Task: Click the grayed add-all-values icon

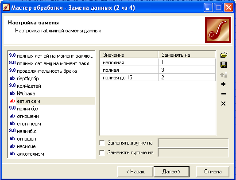Action: [x=224, y=75]
